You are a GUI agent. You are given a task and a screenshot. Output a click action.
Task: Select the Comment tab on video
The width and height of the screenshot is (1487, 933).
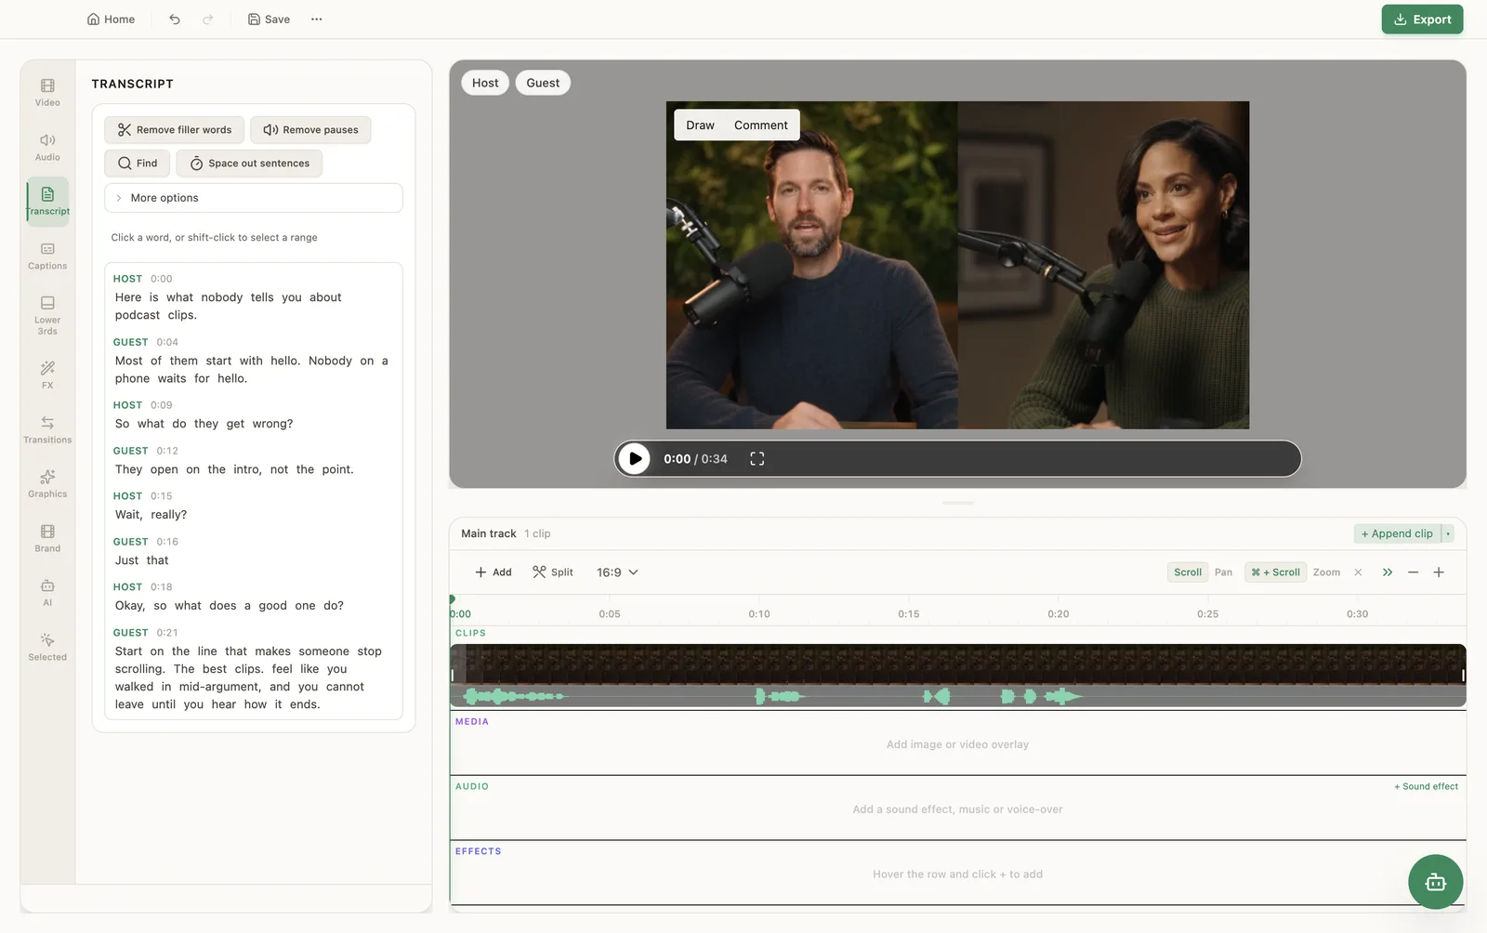(x=760, y=125)
